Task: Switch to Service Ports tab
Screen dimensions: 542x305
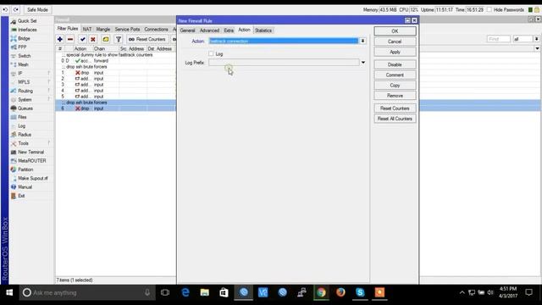Action: [127, 30]
